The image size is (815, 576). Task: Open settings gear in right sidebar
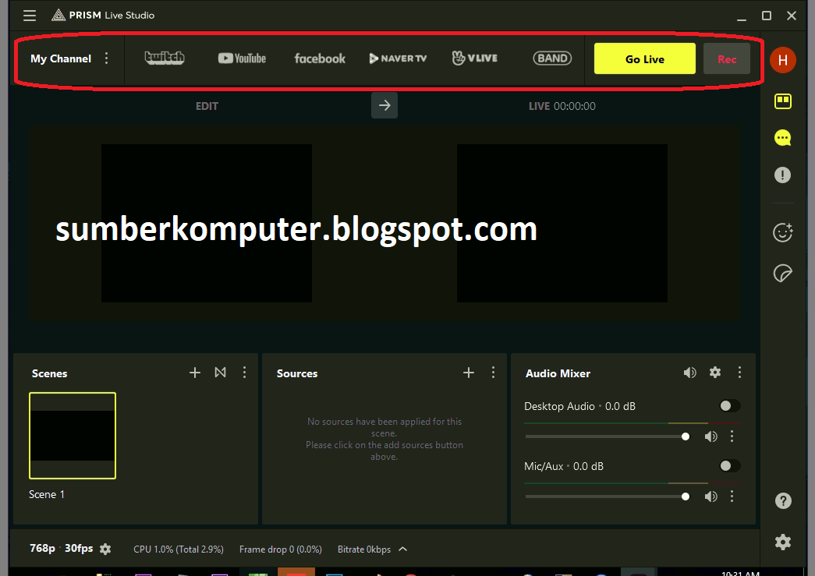point(783,542)
